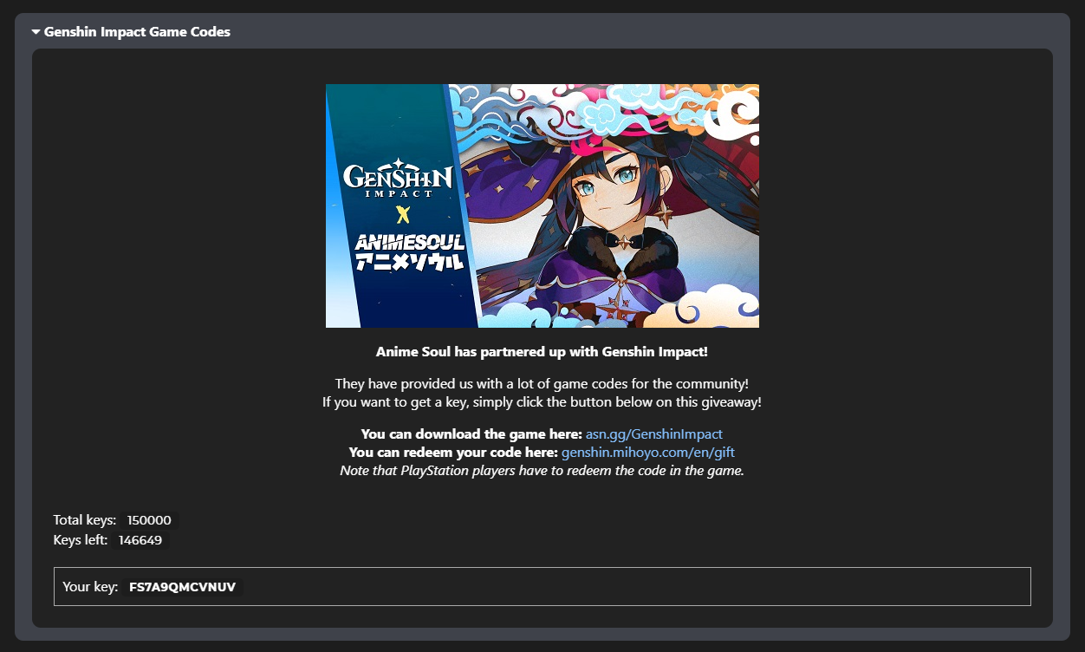Click the 'They have provided us' sentence

(542, 383)
